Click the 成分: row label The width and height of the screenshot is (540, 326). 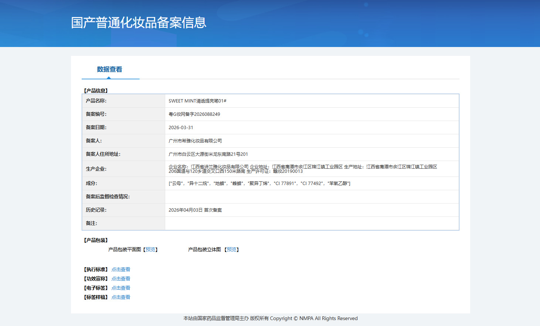pos(92,184)
